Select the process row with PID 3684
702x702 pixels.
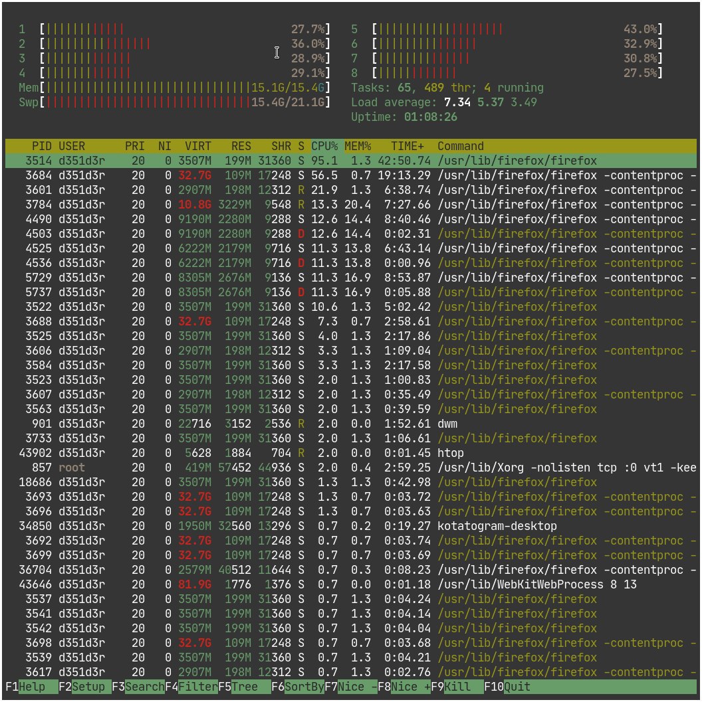click(351, 175)
